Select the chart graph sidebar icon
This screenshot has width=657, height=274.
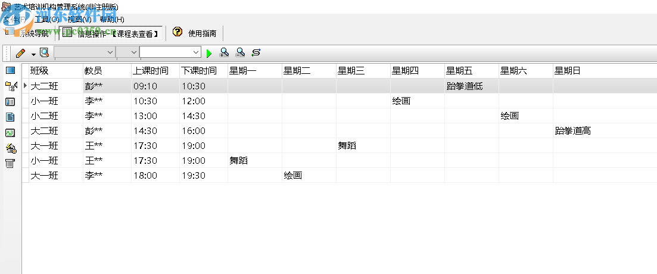click(x=11, y=133)
